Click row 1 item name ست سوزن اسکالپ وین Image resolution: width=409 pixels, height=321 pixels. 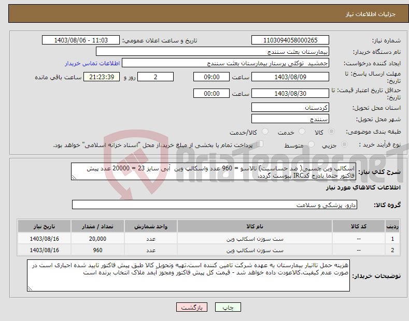255,239
